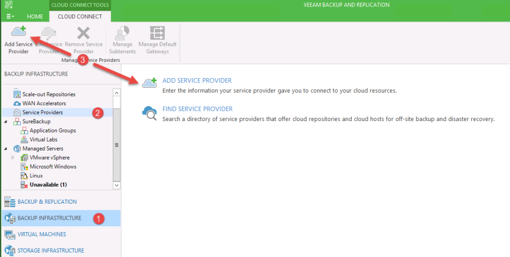Select 'WAN Accelerators' text
510x257 pixels.
[44, 104]
